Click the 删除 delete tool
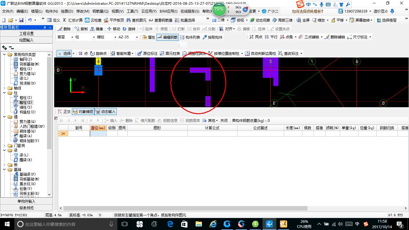 coord(64,29)
